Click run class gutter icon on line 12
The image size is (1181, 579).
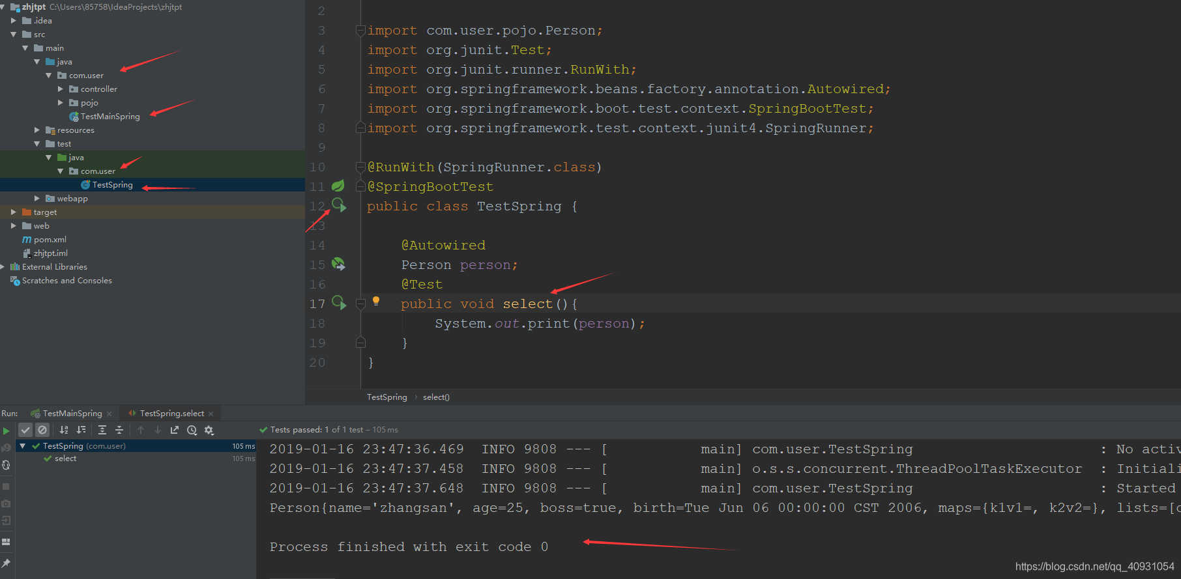tap(339, 206)
